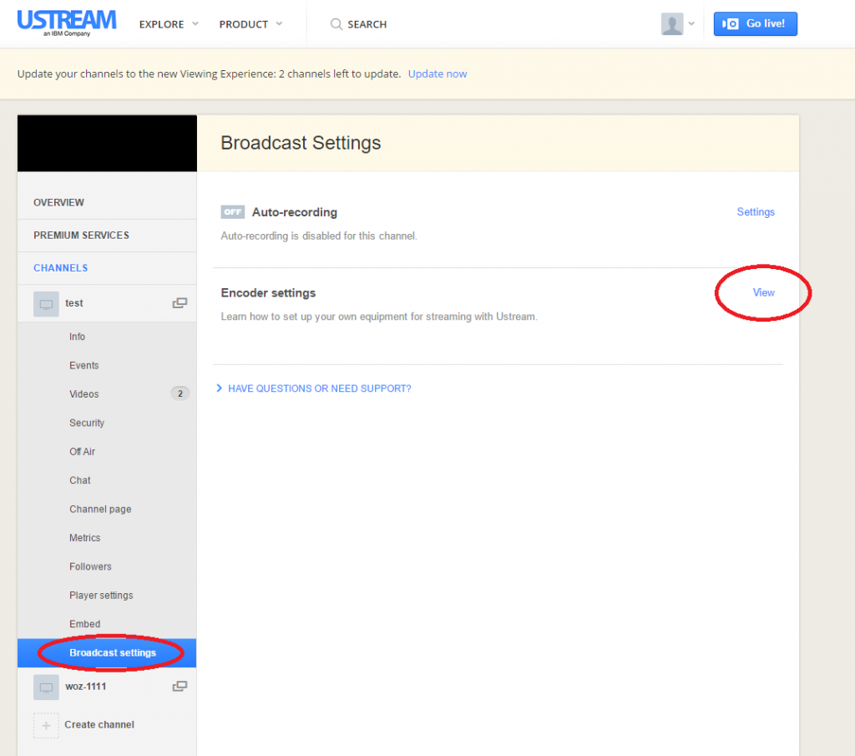Image resolution: width=855 pixels, height=756 pixels.
Task: Select the Channels sidebar section
Action: (x=107, y=268)
